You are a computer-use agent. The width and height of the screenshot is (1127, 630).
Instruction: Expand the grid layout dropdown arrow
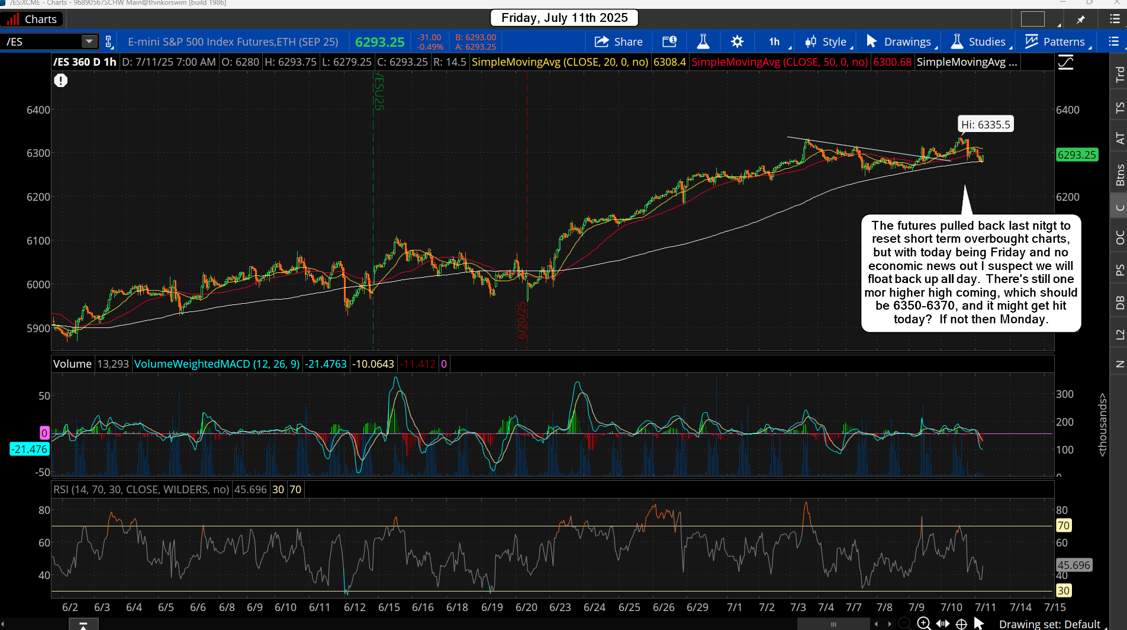point(1059,25)
